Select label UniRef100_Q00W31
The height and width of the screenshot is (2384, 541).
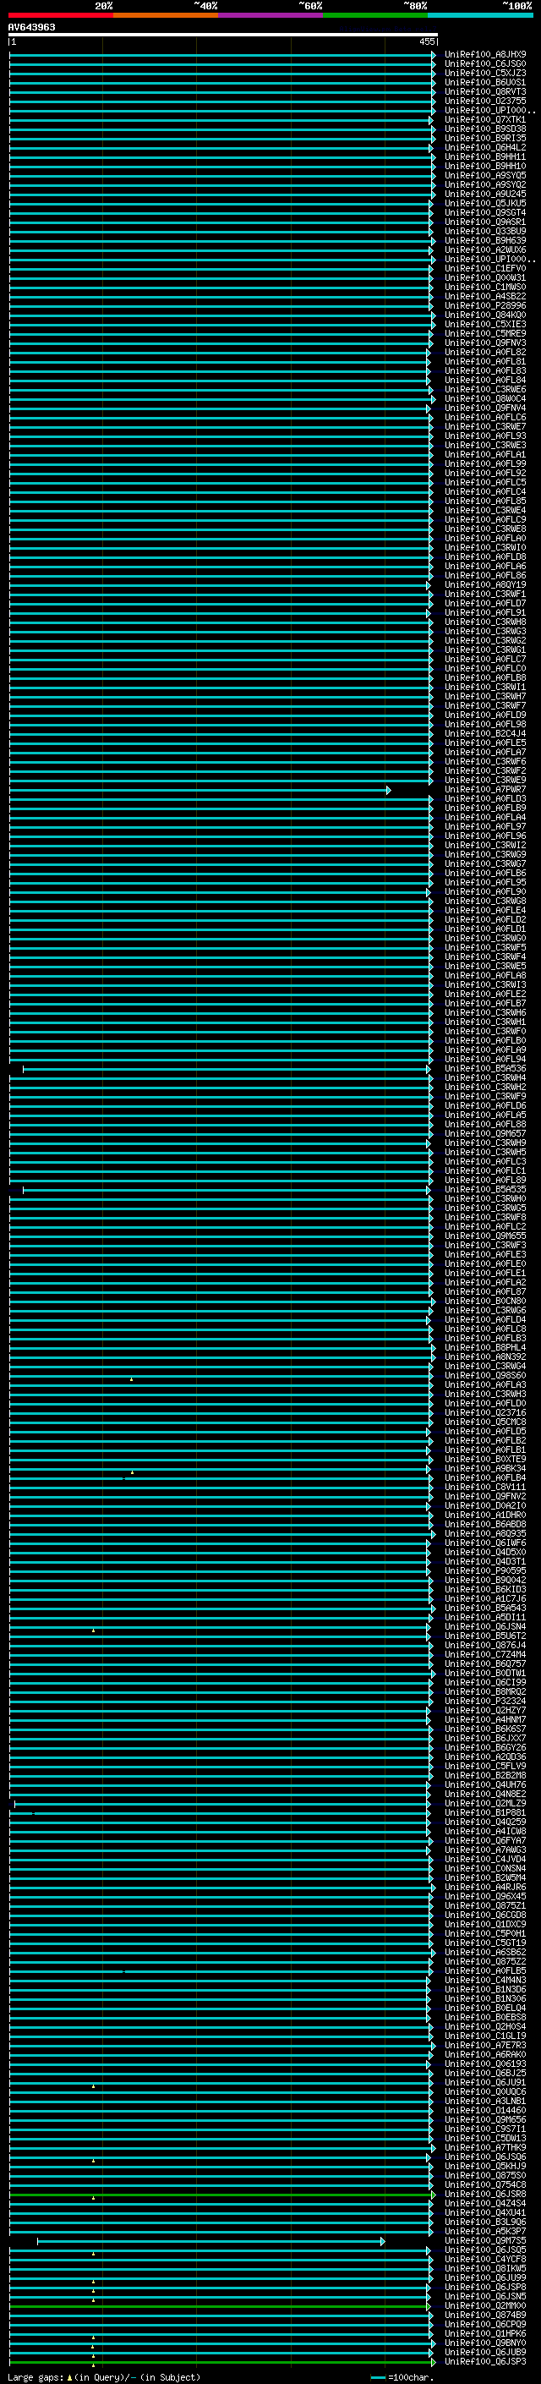[485, 277]
